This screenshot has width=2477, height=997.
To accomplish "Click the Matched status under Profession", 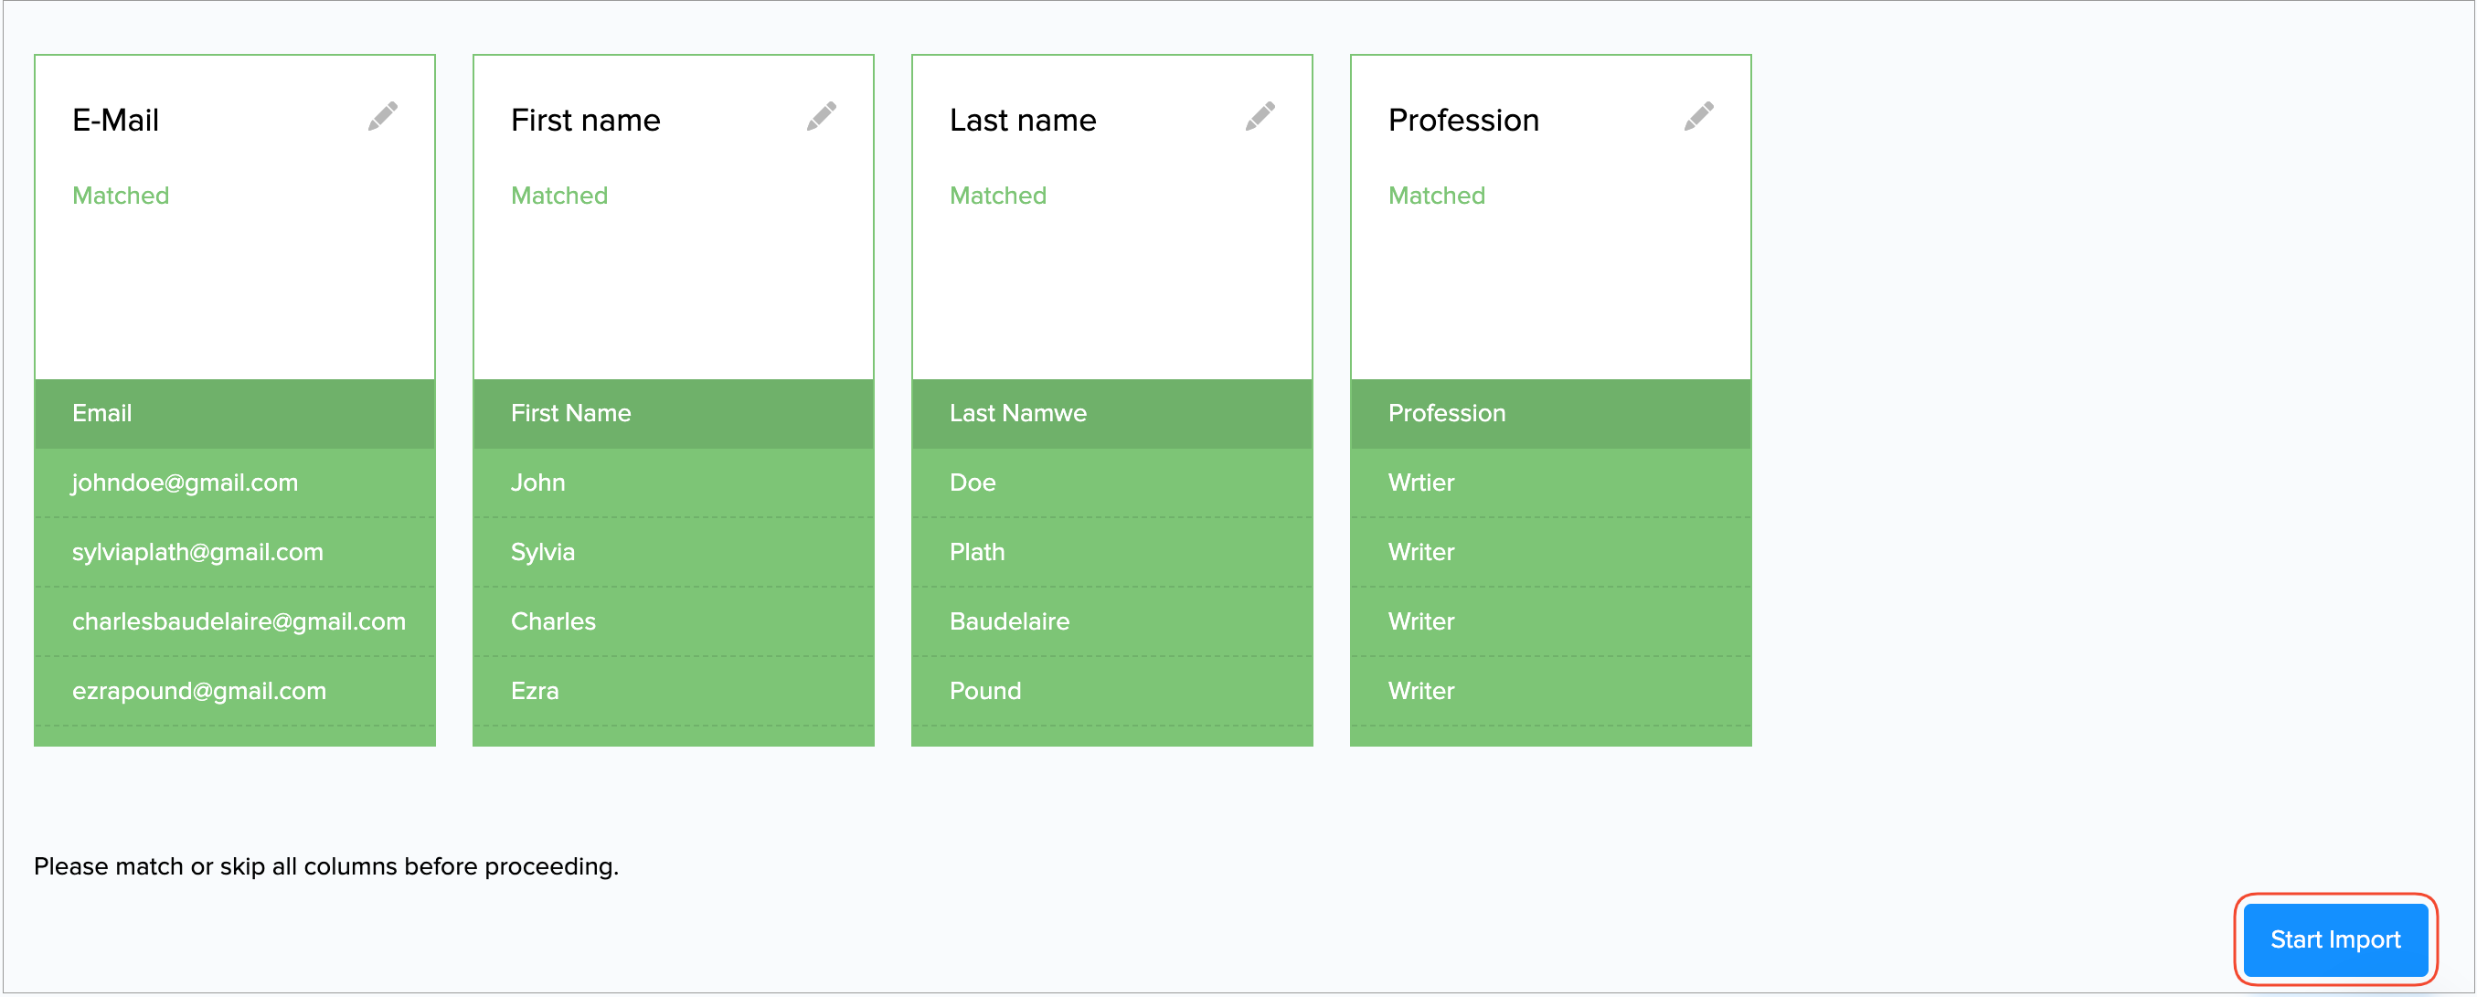I will click(1436, 196).
